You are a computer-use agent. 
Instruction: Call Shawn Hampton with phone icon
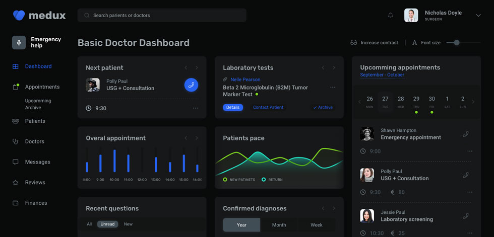tap(466, 134)
